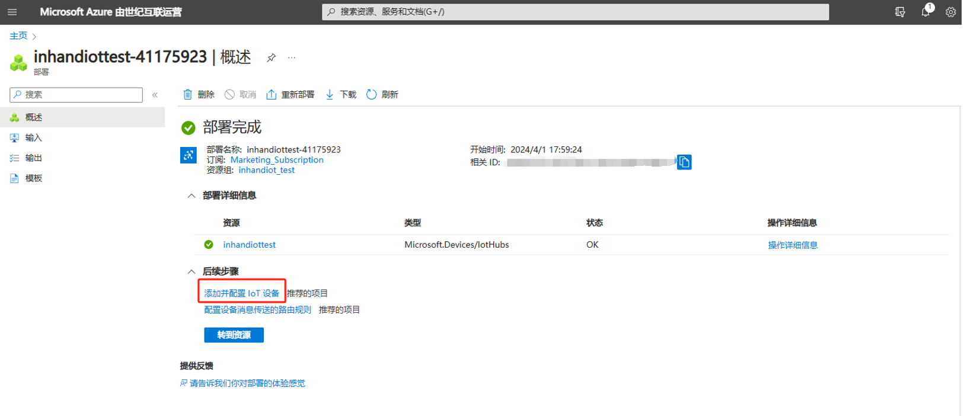
Task: Open the hamburger portal menu
Action: [12, 12]
